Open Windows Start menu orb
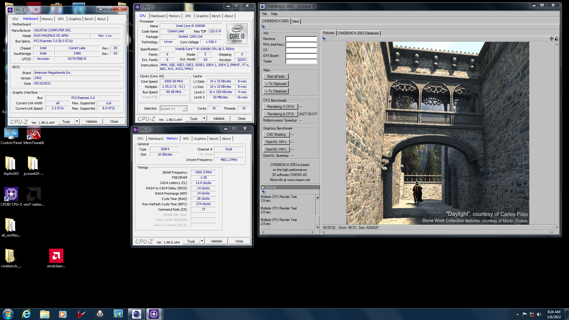 pos(8,314)
